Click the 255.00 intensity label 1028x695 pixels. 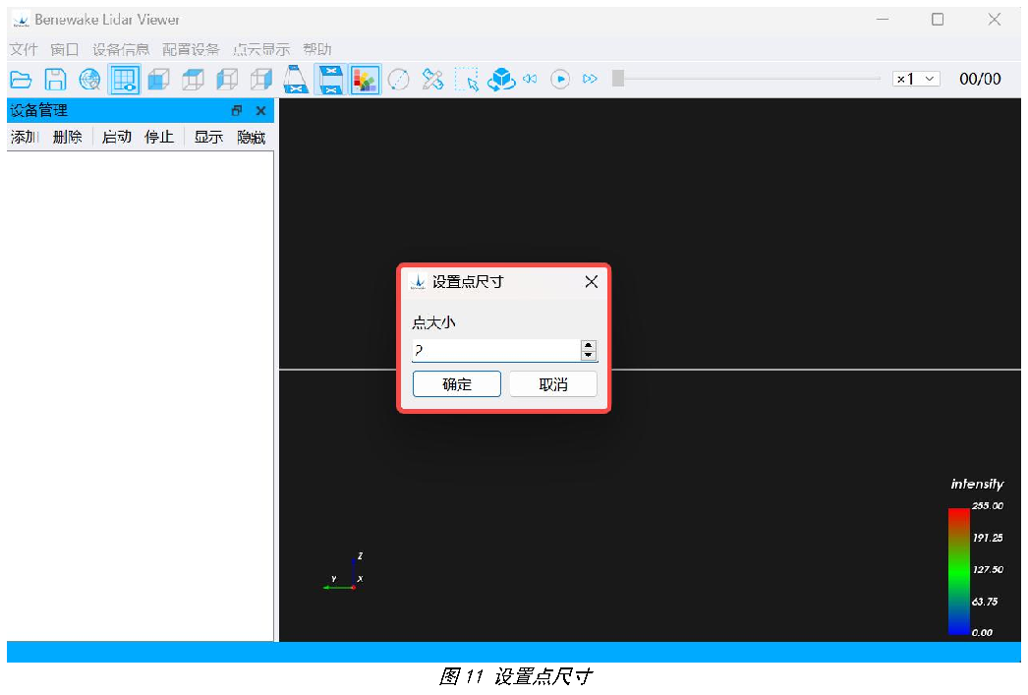pos(988,506)
